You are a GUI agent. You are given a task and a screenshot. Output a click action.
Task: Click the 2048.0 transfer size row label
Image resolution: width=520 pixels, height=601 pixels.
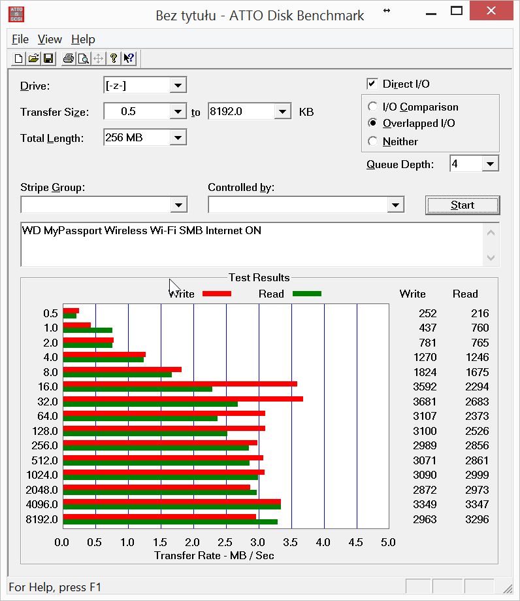42,490
